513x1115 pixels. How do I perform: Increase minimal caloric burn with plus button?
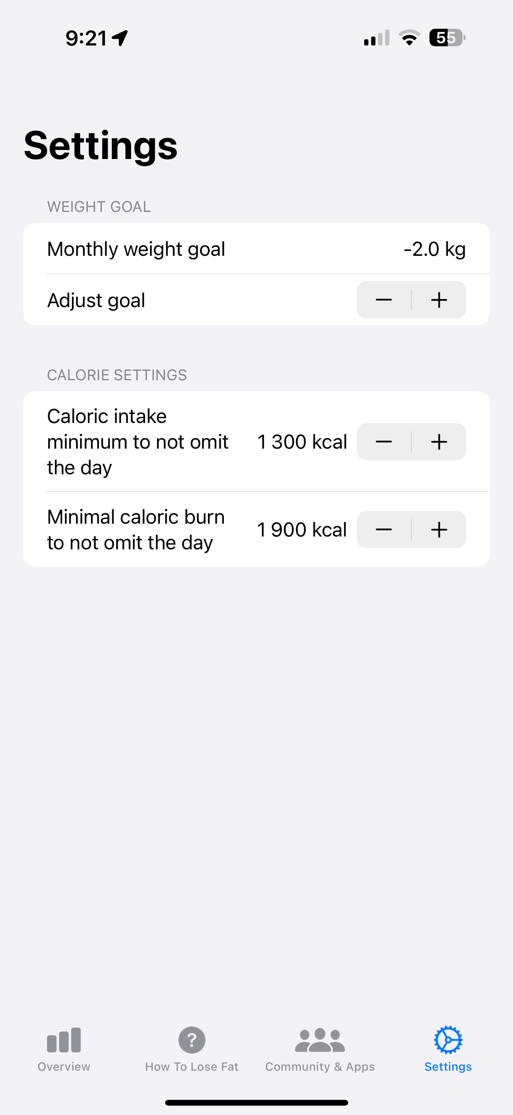pyautogui.click(x=439, y=530)
